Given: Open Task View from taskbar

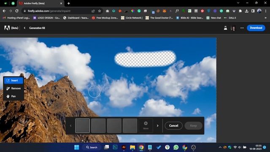Looking at the screenshot, I should click(106, 147).
